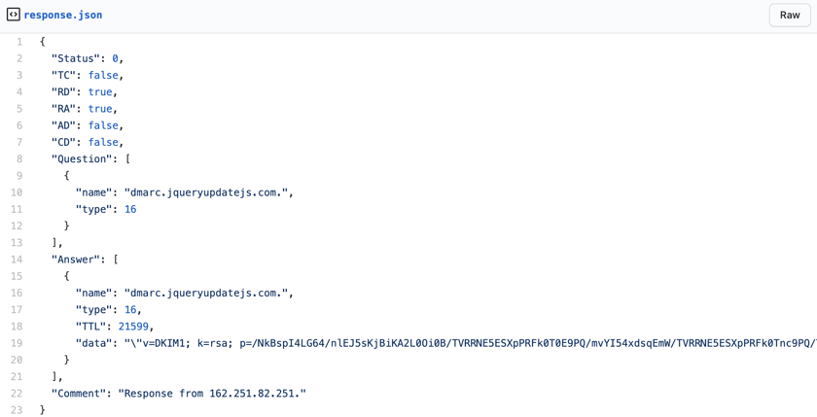The height and width of the screenshot is (417, 817).
Task: Click the code file icon beside response.json
Action: [13, 15]
